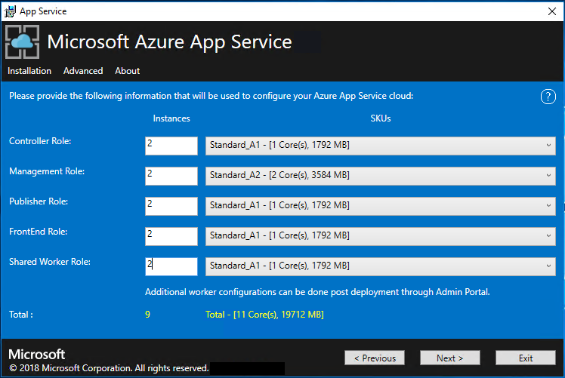
Task: Click the total instances value 9
Action: (x=148, y=315)
